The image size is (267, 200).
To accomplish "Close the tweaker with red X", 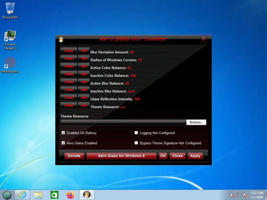I will [x=204, y=39].
